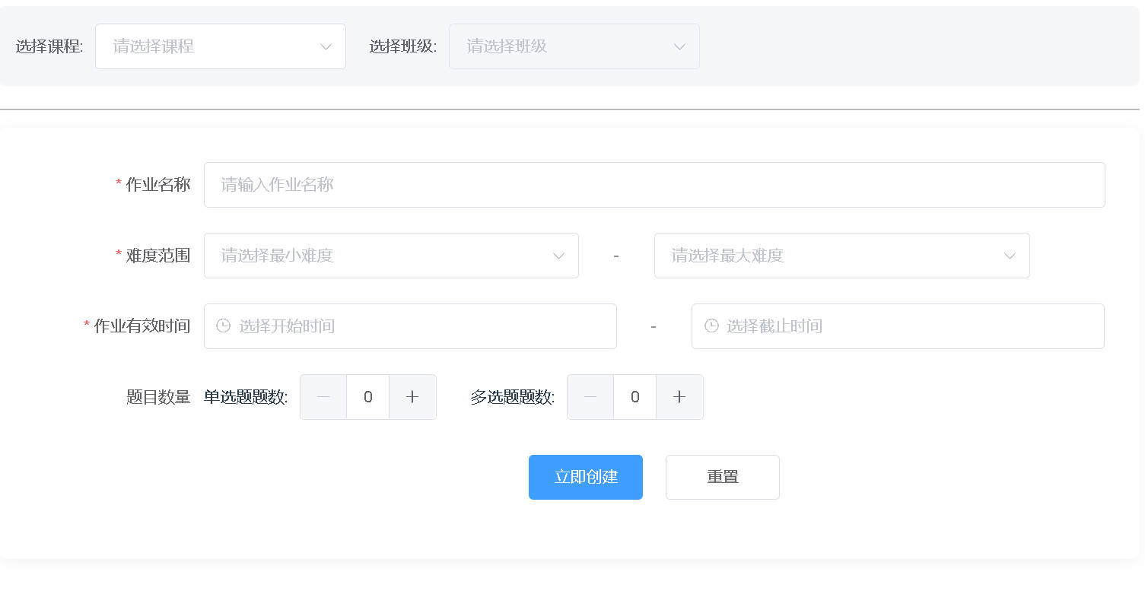Click the 选择开始时间 start time input

418,326
